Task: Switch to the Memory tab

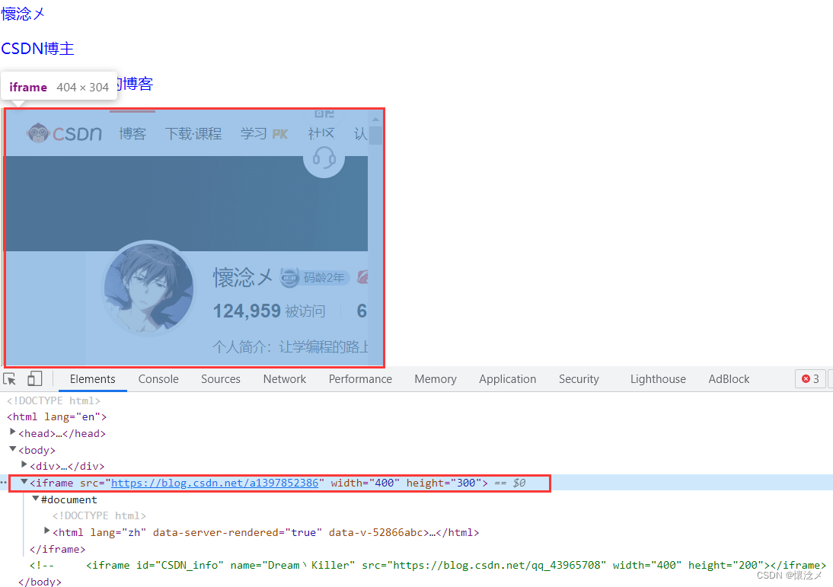Action: 435,378
